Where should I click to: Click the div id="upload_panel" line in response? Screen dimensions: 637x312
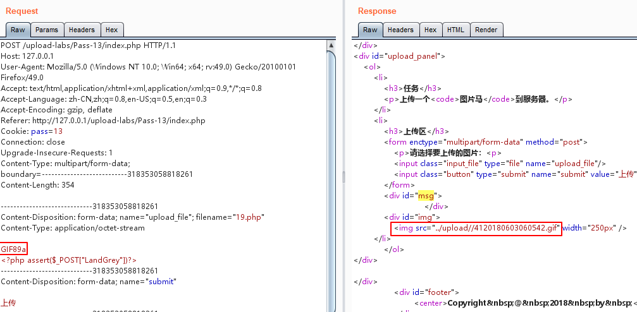click(x=399, y=56)
